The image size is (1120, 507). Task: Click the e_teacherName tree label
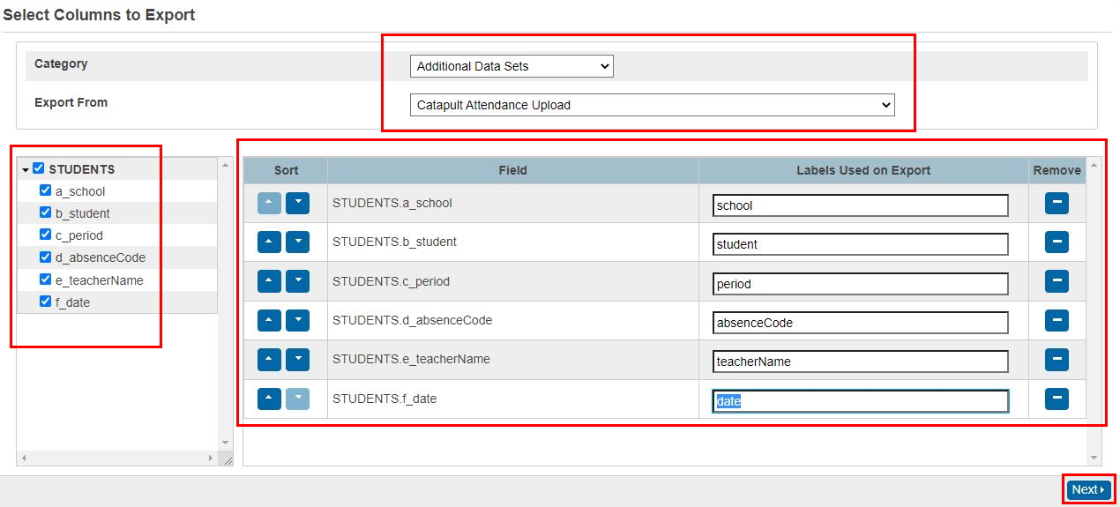coord(99,280)
